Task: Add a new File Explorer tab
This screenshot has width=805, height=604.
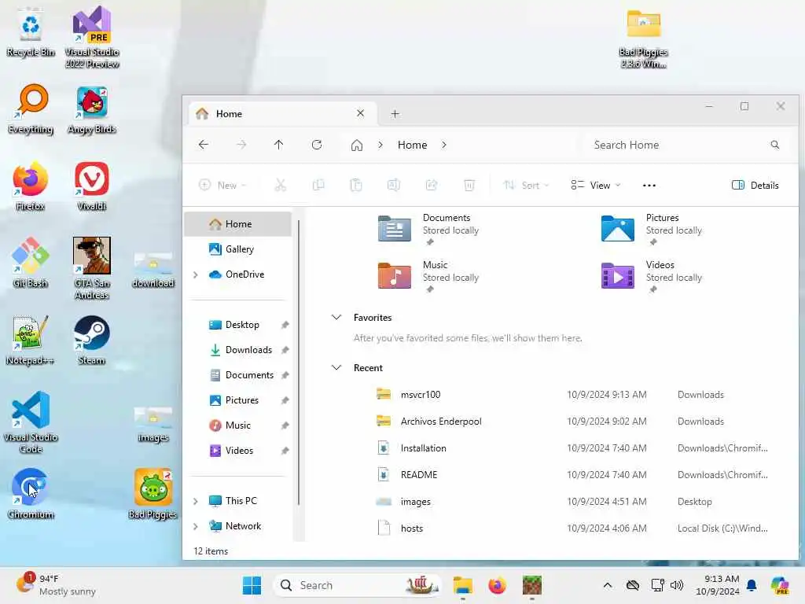Action: [395, 114]
